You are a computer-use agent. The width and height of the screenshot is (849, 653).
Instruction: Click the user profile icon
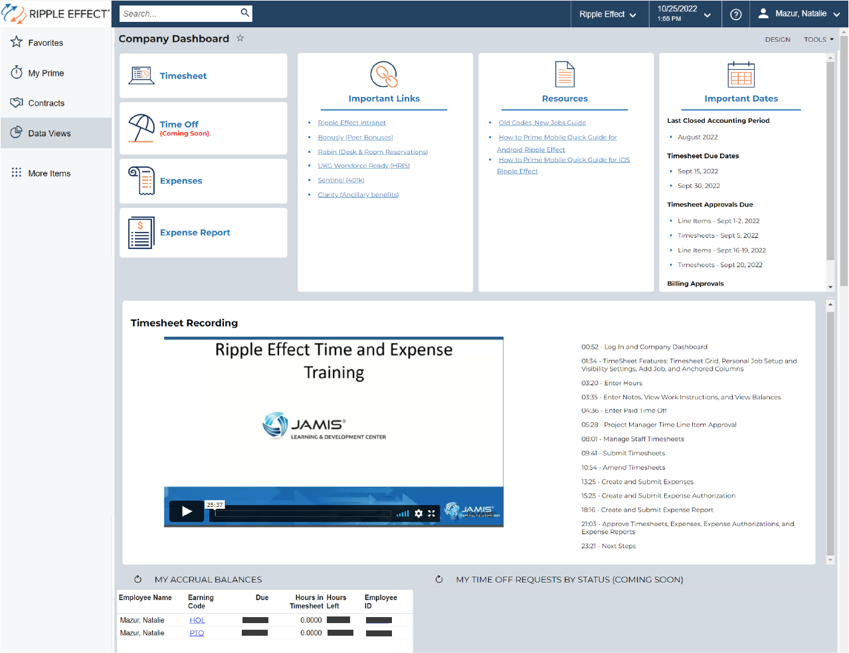tap(763, 13)
